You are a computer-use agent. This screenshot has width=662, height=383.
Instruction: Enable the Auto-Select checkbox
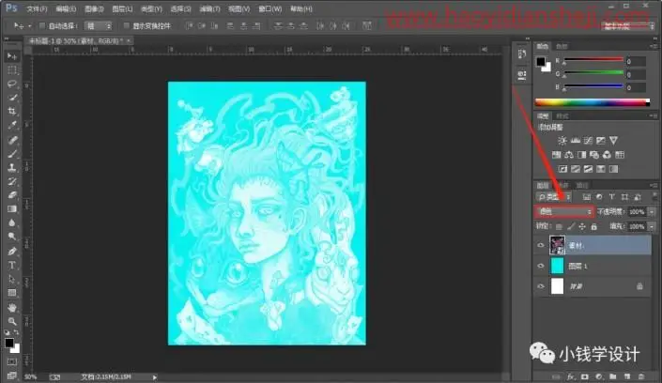pyautogui.click(x=42, y=25)
